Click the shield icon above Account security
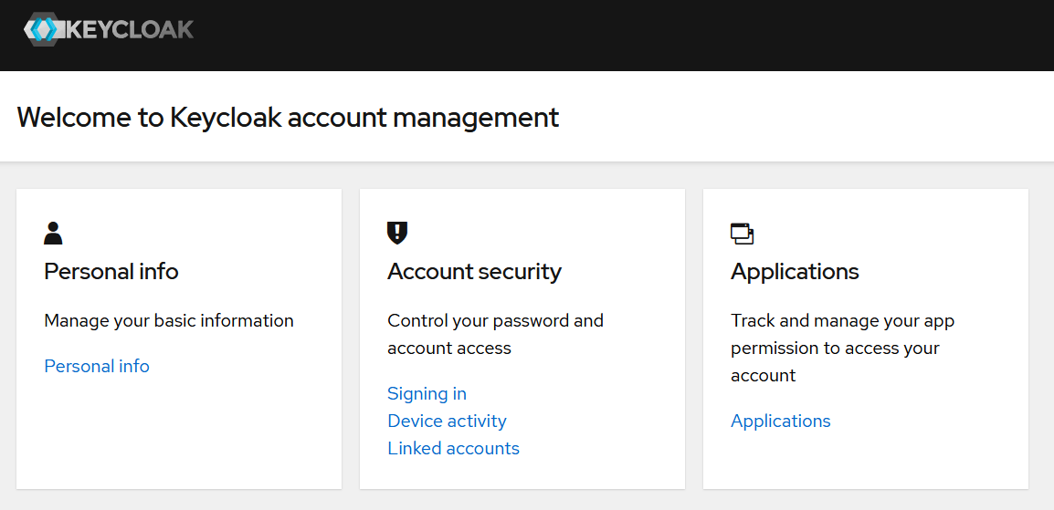The width and height of the screenshot is (1054, 510). click(x=397, y=233)
